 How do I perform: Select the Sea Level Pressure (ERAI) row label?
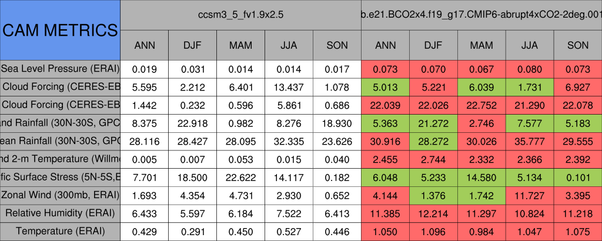60,68
